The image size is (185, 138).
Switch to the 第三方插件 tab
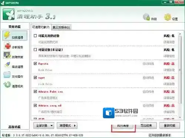tap(62, 27)
